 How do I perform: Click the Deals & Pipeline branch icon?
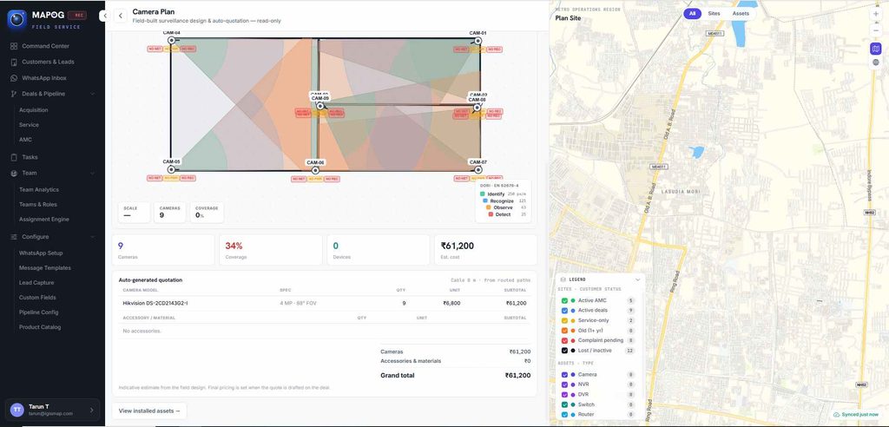click(x=14, y=94)
